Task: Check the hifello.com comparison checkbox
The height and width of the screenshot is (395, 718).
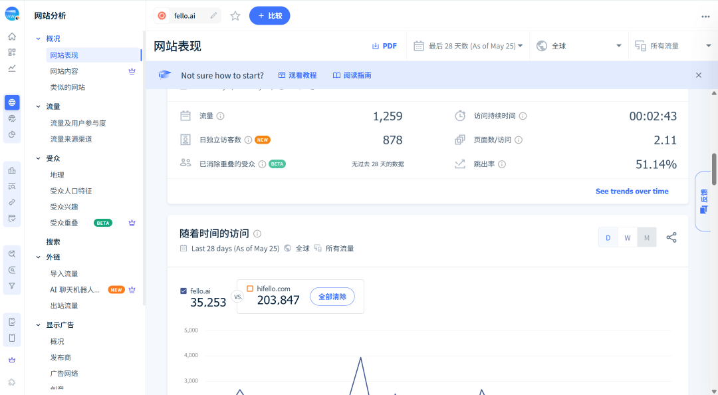Action: (250, 289)
